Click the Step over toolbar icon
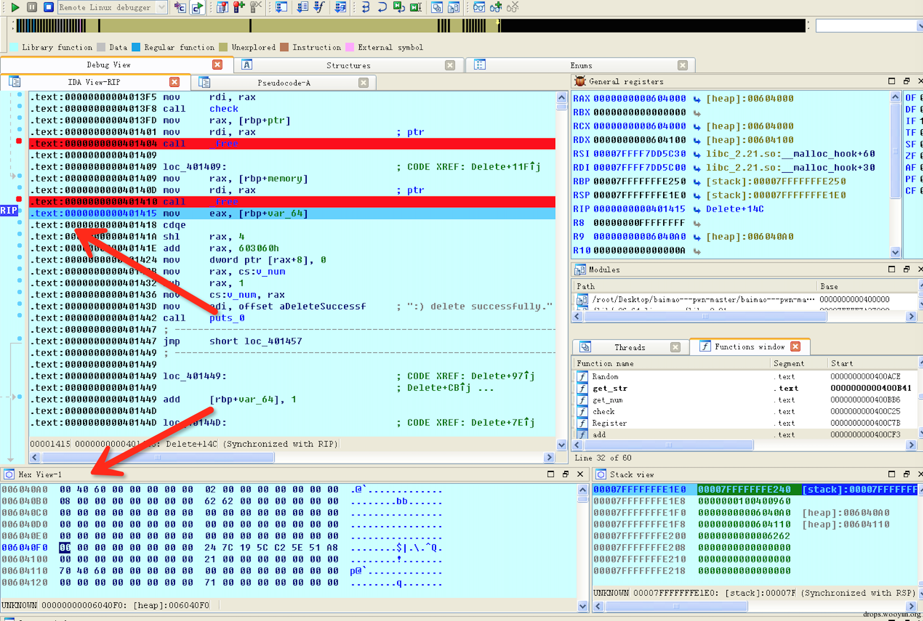Screen dimensions: 923x621 pyautogui.click(x=382, y=7)
